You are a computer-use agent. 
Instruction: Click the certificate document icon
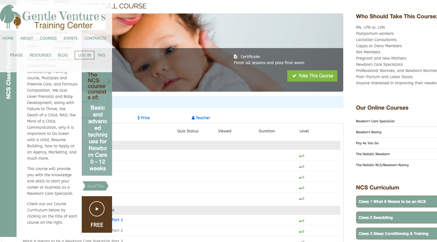click(x=236, y=56)
